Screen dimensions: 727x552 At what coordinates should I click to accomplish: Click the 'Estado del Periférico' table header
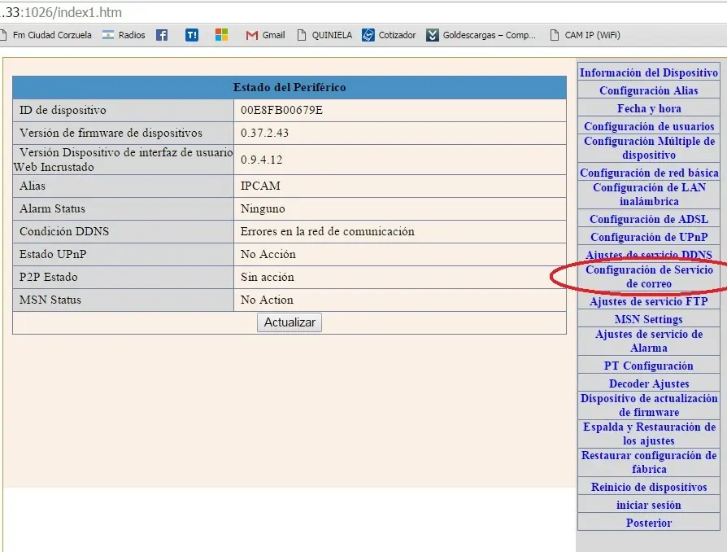[x=289, y=88]
